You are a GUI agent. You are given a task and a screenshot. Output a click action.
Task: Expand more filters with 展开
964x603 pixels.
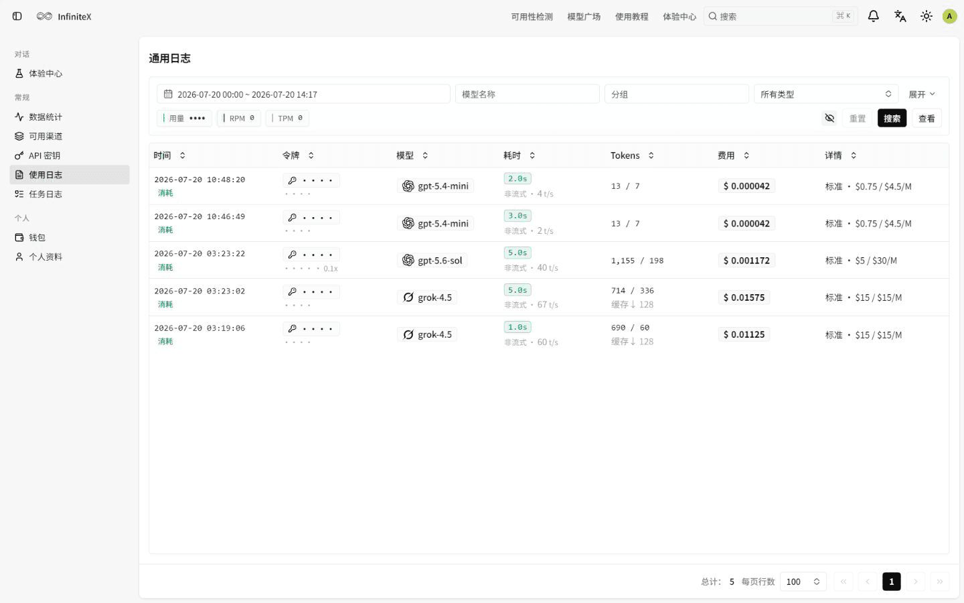921,94
